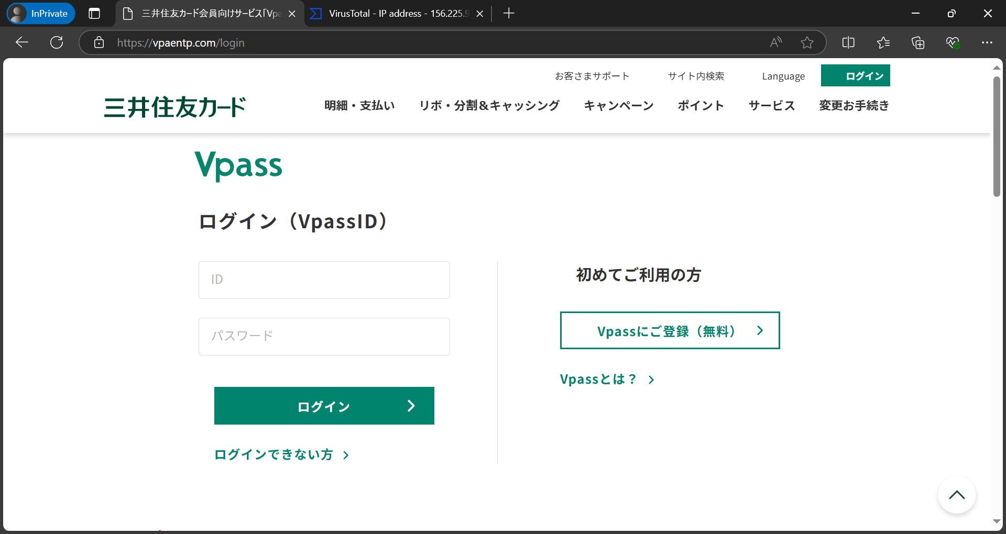Switch to the VirusTotal IP address tab
Viewport: 1006px width, 534px height.
397,14
